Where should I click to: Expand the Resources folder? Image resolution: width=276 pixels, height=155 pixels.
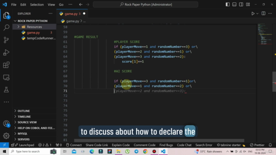coord(34,27)
